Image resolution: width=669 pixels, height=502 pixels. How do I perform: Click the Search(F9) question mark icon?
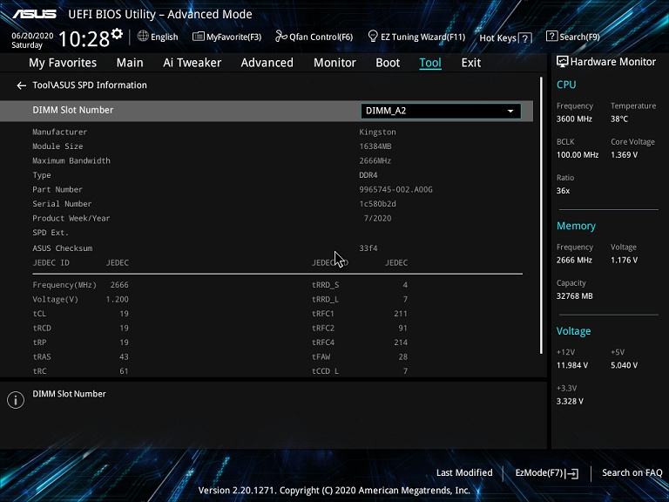coord(551,37)
